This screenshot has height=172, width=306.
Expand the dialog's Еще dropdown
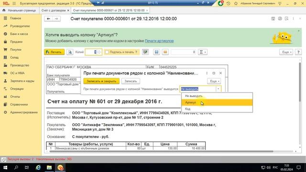point(214,81)
